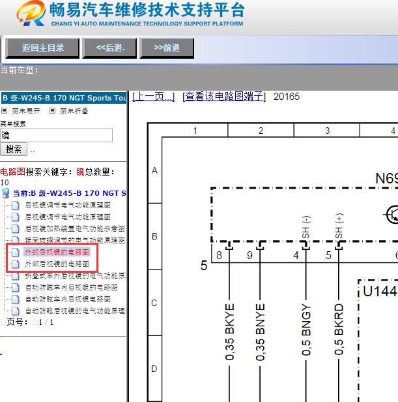Click the 菜单搜索 input field containing 镜
Screen dimensions: 398x402
pos(56,135)
